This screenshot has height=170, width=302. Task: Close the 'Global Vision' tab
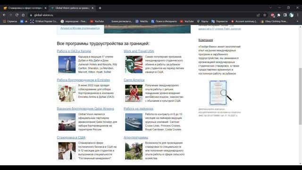coord(92,8)
